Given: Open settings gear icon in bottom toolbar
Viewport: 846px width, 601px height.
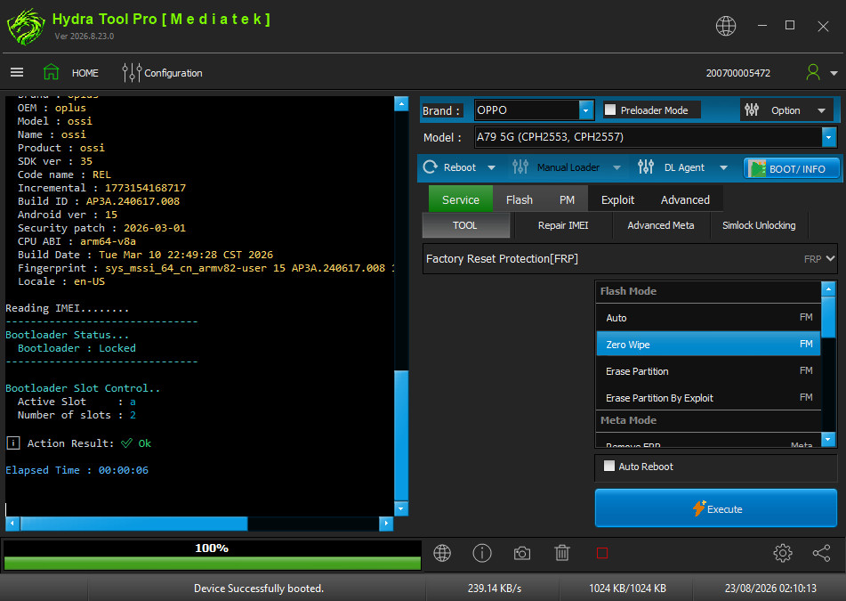Looking at the screenshot, I should click(x=782, y=553).
